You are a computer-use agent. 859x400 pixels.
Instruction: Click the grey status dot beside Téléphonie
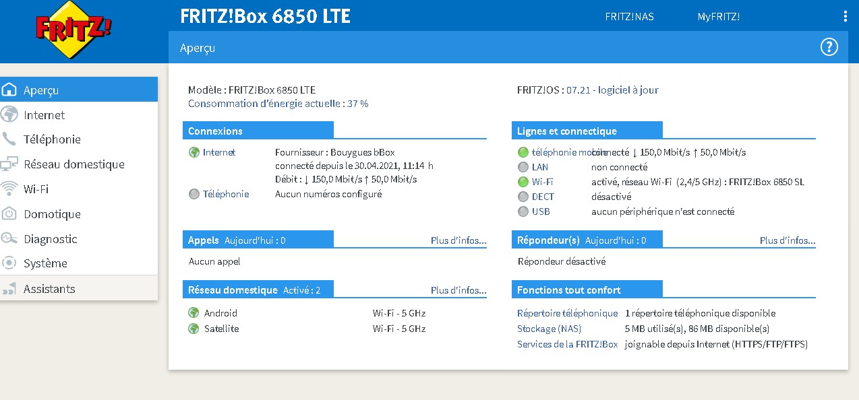click(194, 194)
